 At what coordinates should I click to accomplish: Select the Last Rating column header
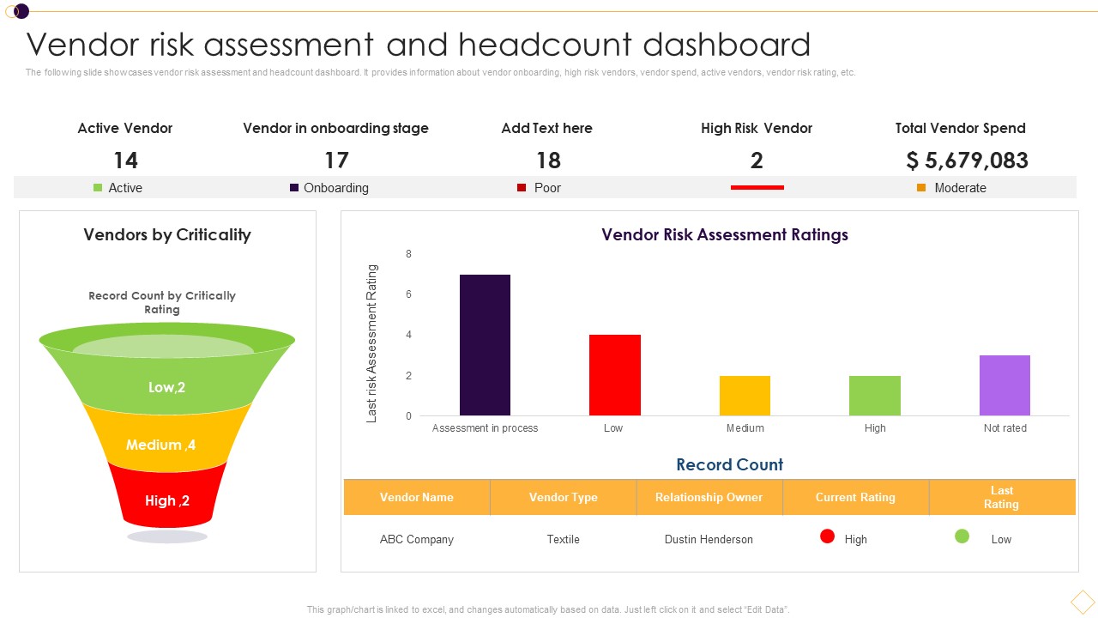[x=1002, y=497]
